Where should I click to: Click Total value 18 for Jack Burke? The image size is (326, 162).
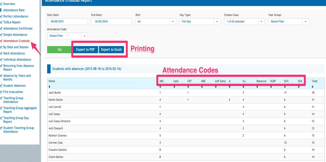pyautogui.click(x=313, y=93)
